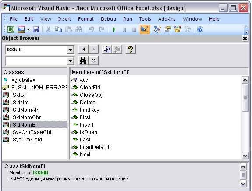Toggle Design Mode toolbar icon
This screenshot has width=252, height=191.
pyautogui.click(x=145, y=29)
